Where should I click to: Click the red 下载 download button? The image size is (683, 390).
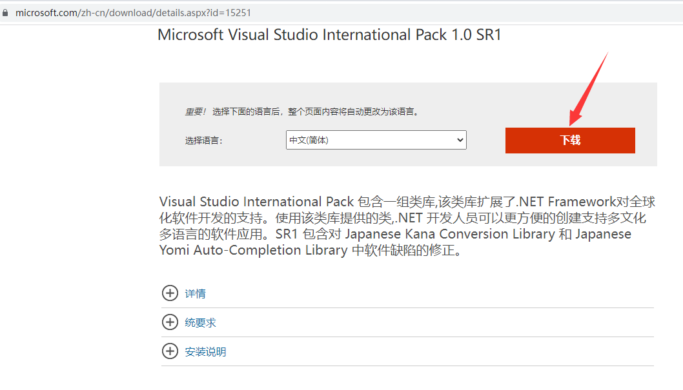[x=570, y=141]
